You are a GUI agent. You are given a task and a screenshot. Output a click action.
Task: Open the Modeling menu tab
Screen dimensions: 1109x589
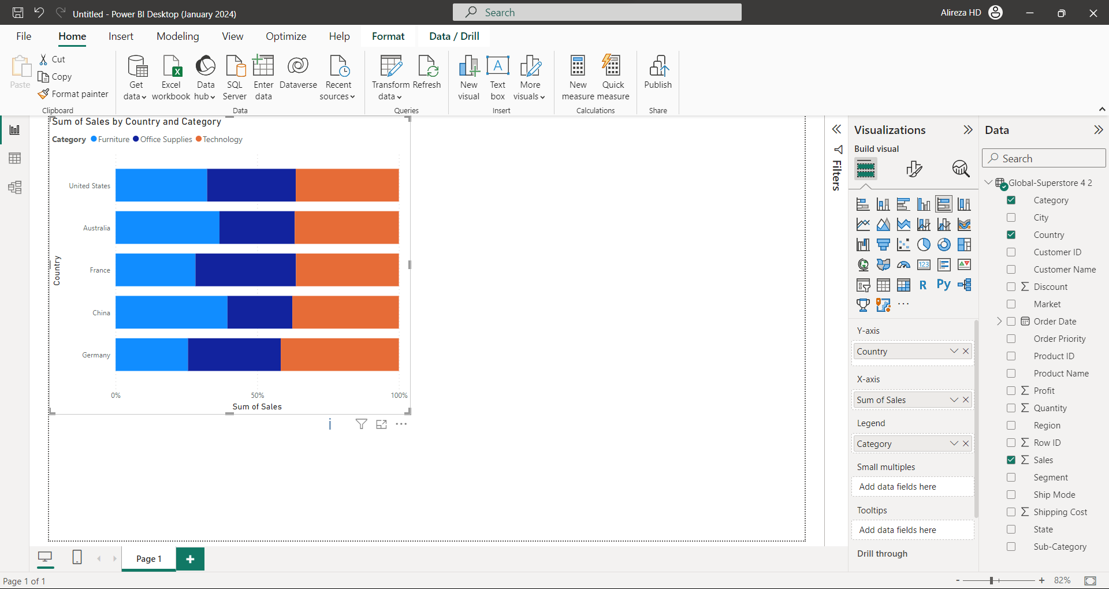(x=177, y=36)
